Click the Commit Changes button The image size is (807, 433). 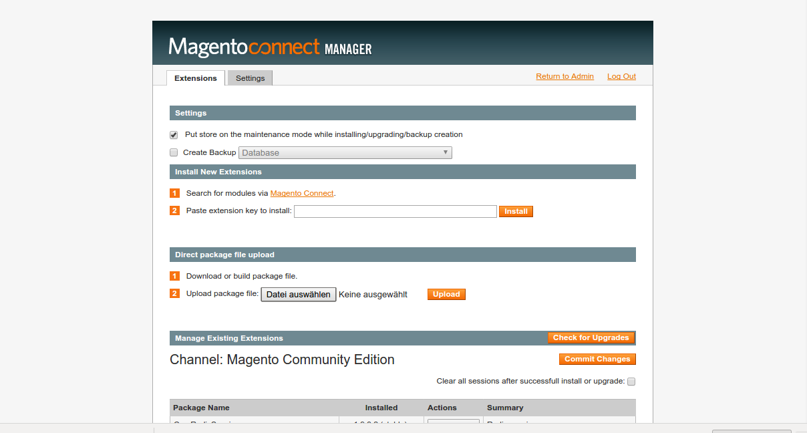coord(597,359)
